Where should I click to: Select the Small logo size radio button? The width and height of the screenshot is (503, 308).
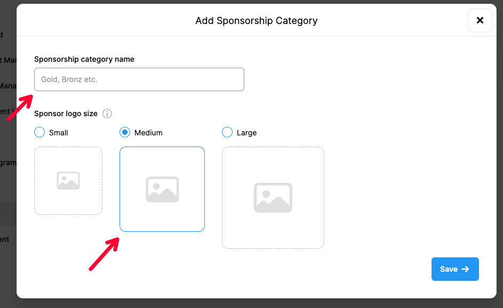[39, 132]
